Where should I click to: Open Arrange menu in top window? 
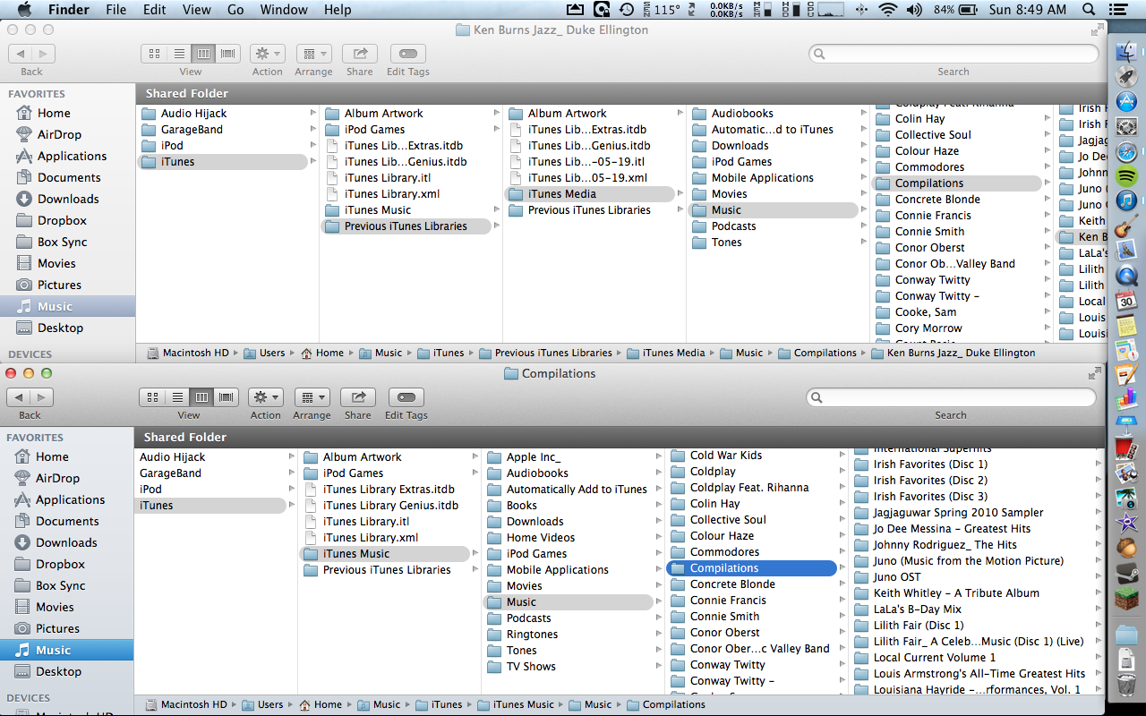(313, 54)
